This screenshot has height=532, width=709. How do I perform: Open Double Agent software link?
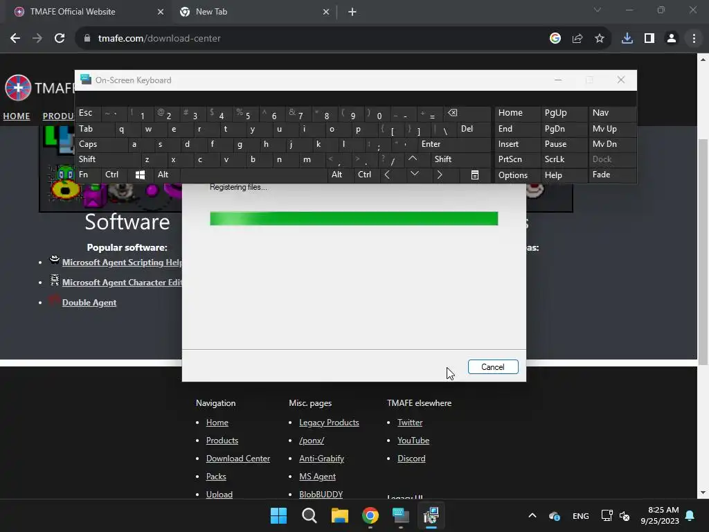[x=89, y=303]
